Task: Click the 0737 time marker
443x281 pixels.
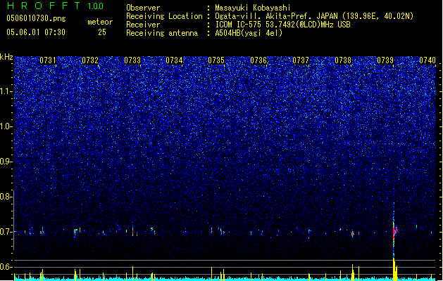Action: click(x=301, y=60)
